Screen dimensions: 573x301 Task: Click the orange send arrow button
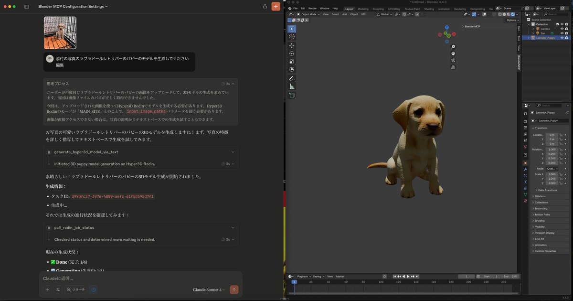pos(234,290)
